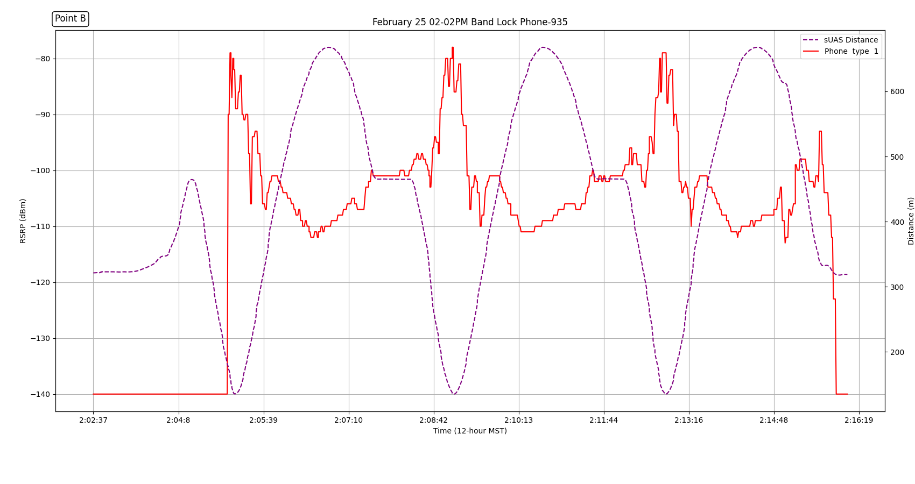Image resolution: width=915 pixels, height=484 pixels.
Task: Click the Phone type 1 legend entry
Action: pos(851,52)
